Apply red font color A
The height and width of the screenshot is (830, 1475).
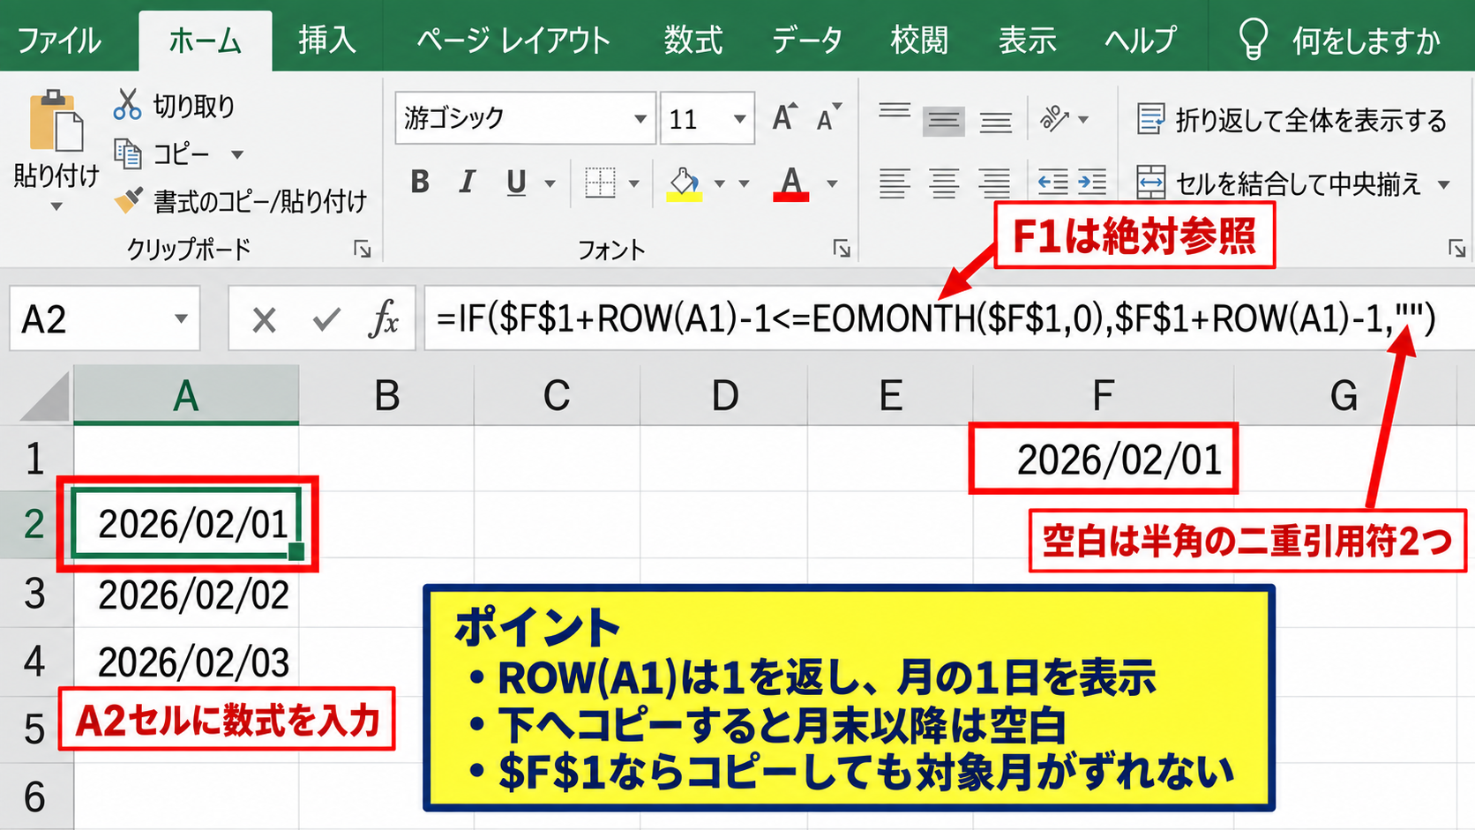point(791,183)
